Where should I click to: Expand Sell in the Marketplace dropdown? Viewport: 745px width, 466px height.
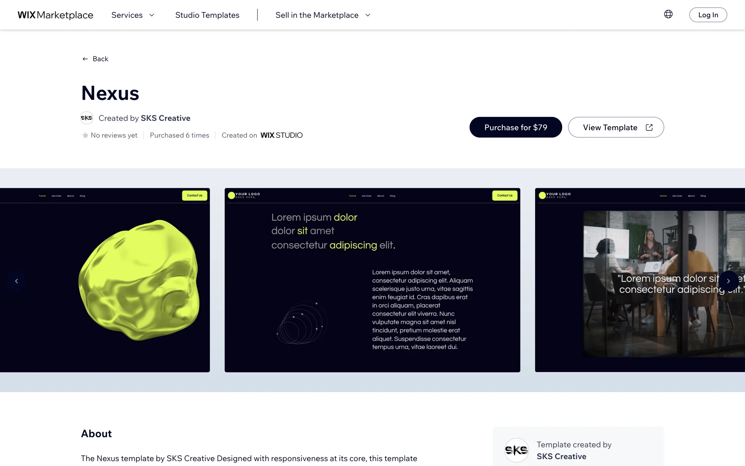tap(317, 15)
